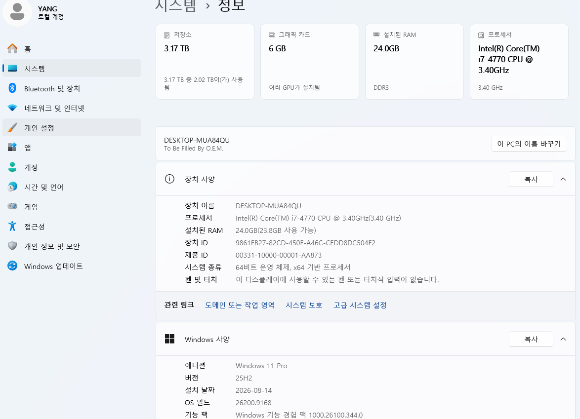The width and height of the screenshot is (580, 419).
Task: Open the 프로세서 i7-4770 card
Action: [519, 62]
